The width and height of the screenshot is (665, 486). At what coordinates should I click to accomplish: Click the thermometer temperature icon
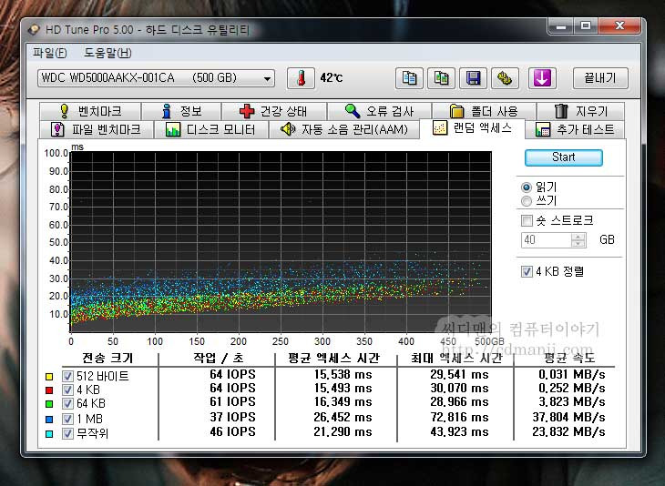tap(301, 78)
